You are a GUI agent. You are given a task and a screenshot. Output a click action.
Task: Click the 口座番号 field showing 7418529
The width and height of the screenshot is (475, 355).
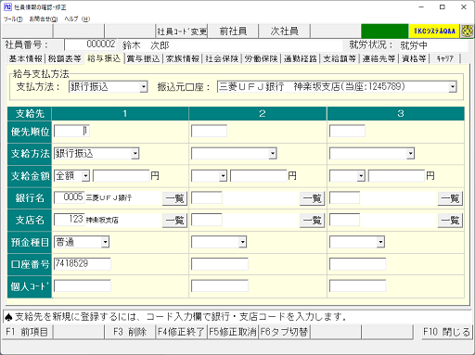83,264
